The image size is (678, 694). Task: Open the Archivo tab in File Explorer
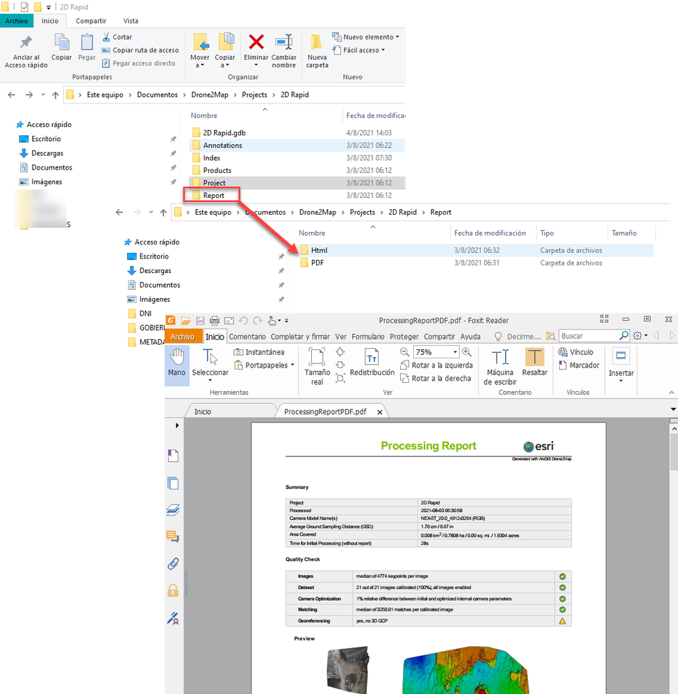[17, 21]
